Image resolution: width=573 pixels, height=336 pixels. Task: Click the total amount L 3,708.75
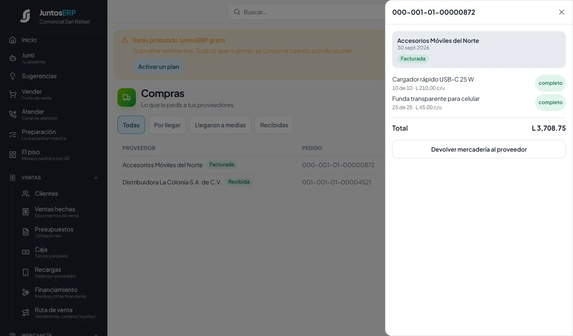click(x=549, y=128)
